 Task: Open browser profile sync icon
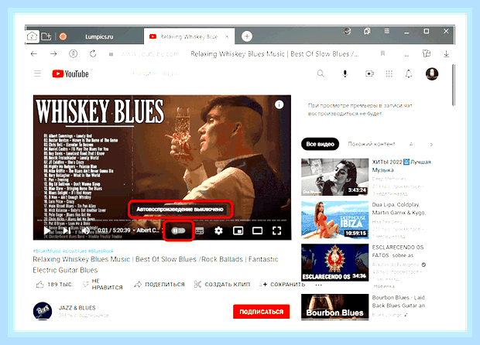[347, 31]
